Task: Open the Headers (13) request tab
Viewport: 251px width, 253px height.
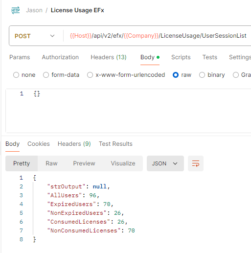Action: point(109,57)
